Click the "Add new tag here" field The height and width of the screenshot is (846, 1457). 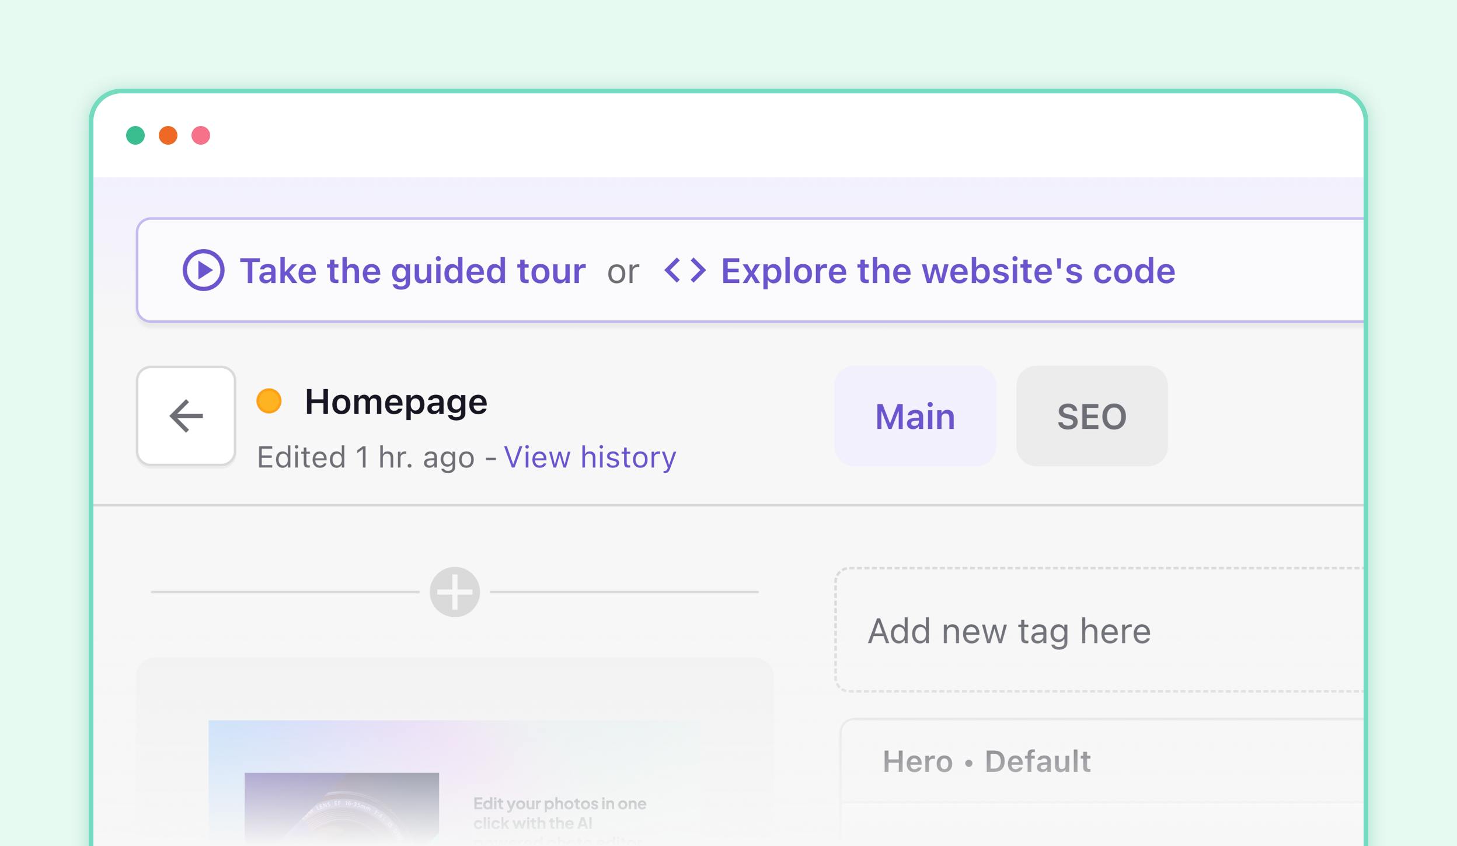tap(1097, 631)
